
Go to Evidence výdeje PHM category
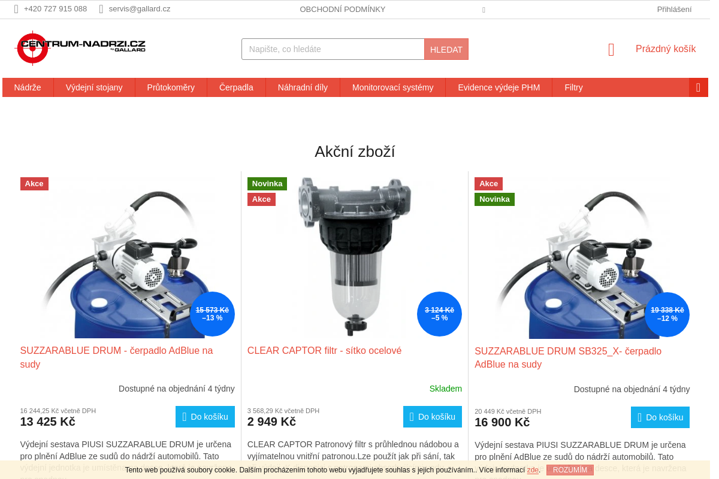[x=499, y=87]
